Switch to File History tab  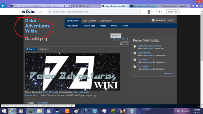[43, 103]
